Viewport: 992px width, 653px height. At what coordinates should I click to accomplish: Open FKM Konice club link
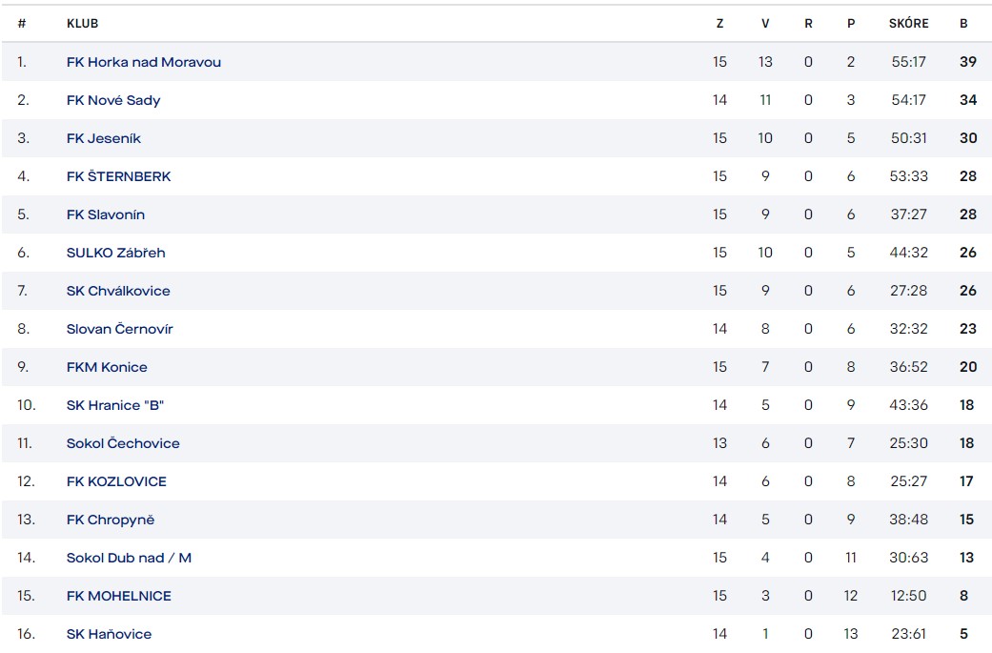pos(107,367)
